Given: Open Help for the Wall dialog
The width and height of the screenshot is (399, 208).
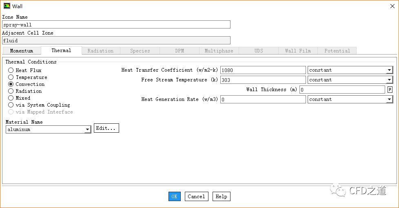Looking at the screenshot, I should (221, 196).
